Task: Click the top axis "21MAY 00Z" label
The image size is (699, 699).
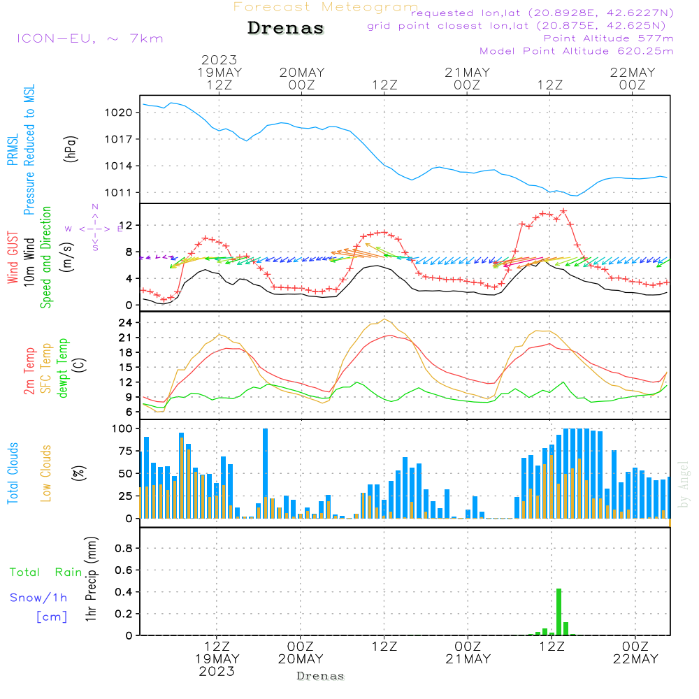Action: tap(467, 78)
